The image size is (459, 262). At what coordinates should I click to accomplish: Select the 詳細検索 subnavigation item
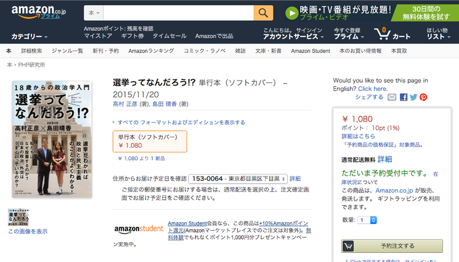(31, 51)
